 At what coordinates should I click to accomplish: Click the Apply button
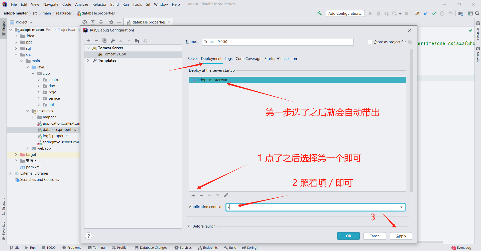pyautogui.click(x=401, y=236)
